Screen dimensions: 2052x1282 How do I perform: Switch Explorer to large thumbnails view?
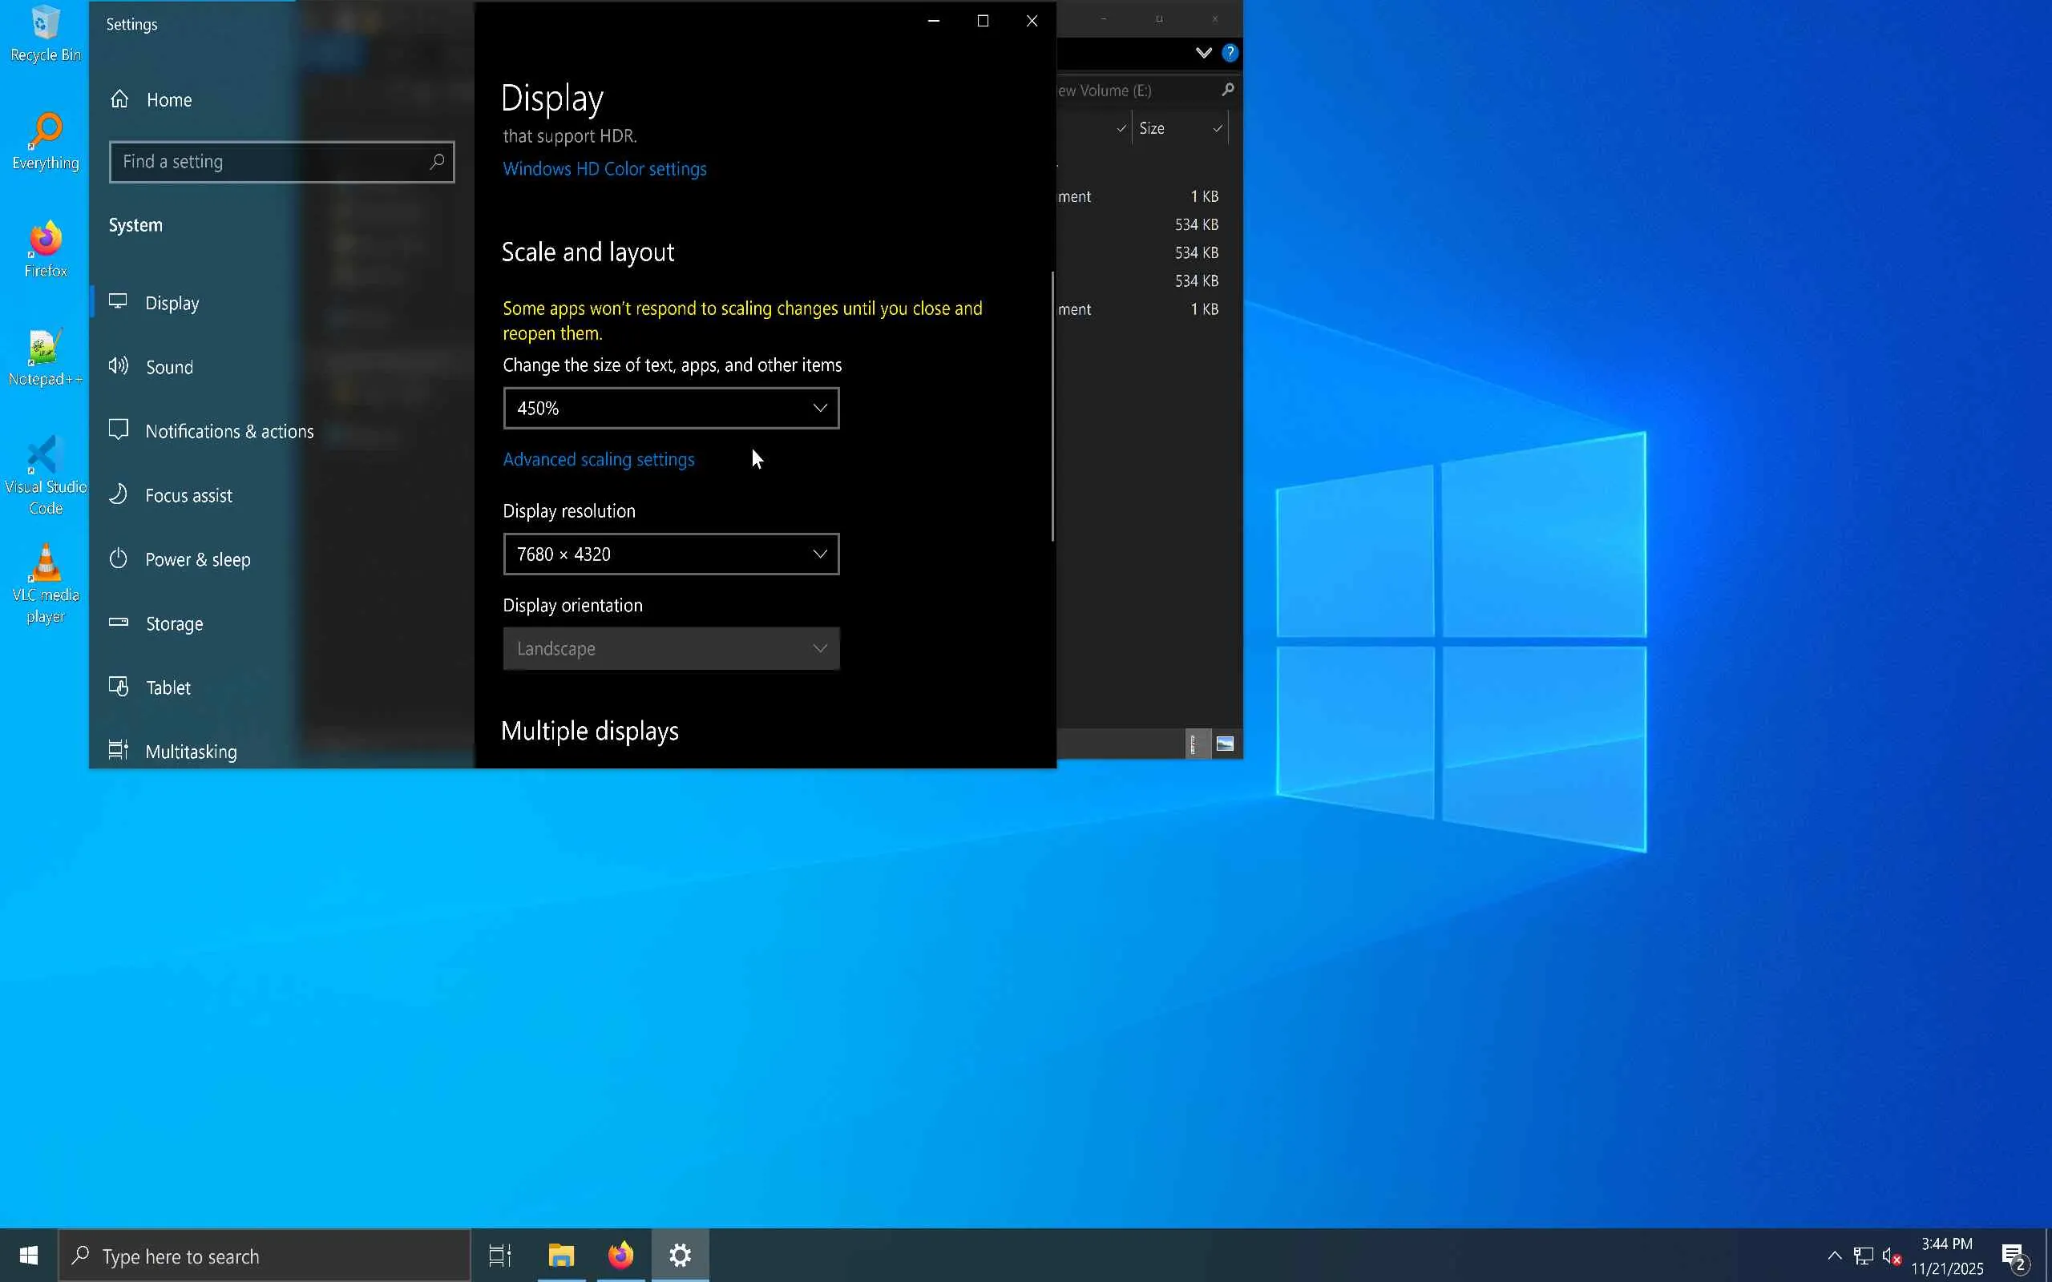tap(1225, 744)
